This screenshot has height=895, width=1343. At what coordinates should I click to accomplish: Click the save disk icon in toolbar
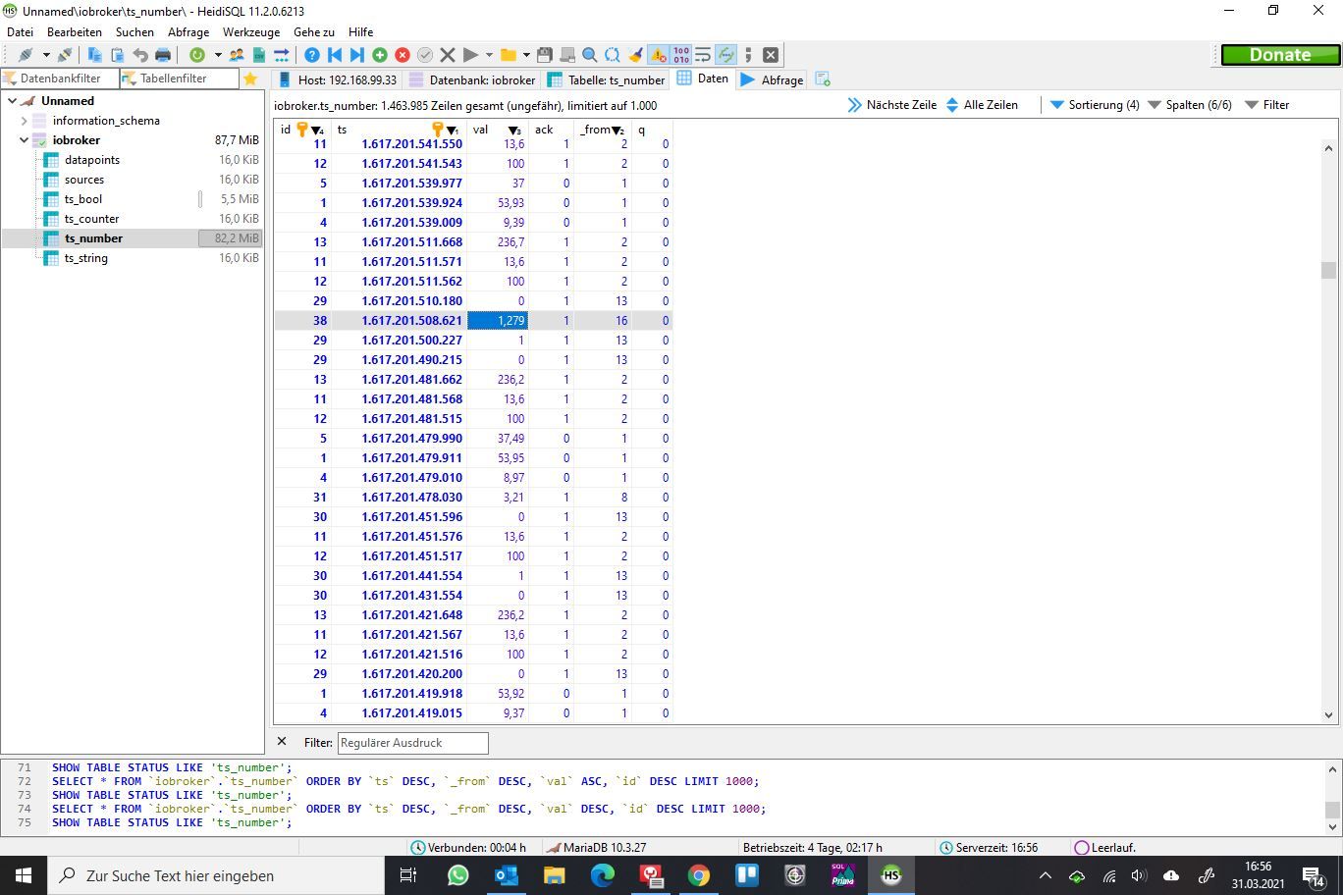545,55
